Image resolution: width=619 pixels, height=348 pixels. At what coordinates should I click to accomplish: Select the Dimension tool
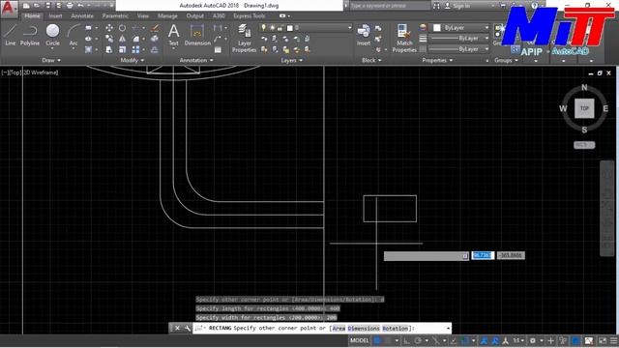point(197,35)
